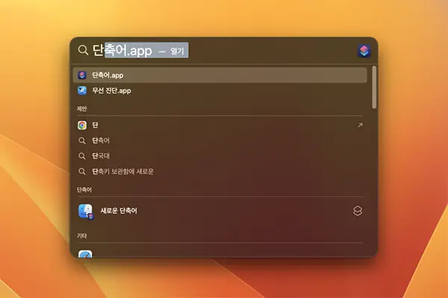Open the 단축어.app result

coord(220,75)
